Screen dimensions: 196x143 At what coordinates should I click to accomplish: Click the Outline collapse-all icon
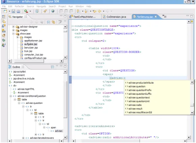(53, 67)
